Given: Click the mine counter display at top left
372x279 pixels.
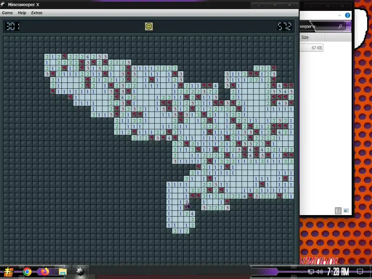Looking at the screenshot, I should pyautogui.click(x=13, y=26).
